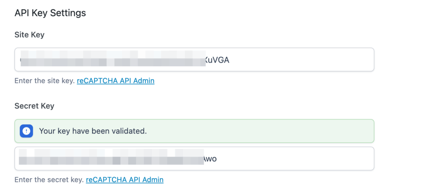Open reCAPTCHA API Admin link under Secret Key
Image resolution: width=429 pixels, height=192 pixels.
click(x=125, y=180)
